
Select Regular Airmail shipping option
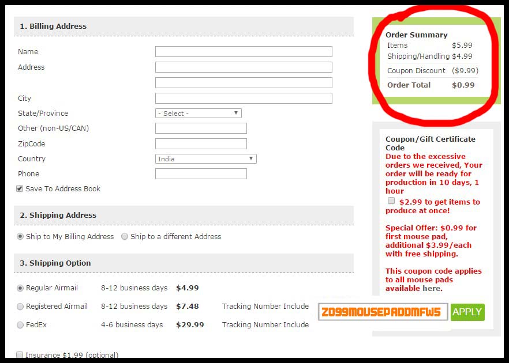(21, 288)
